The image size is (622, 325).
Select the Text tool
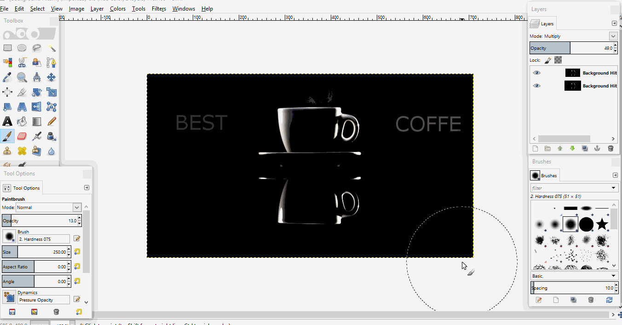click(7, 122)
